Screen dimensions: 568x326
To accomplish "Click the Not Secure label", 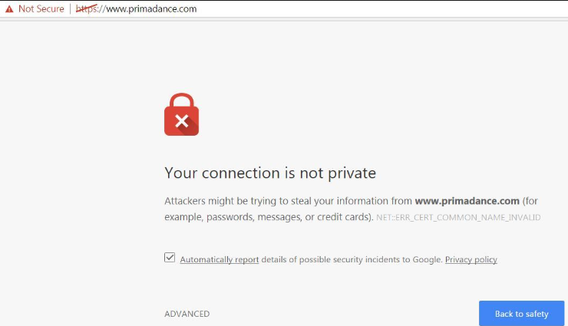I will (41, 9).
